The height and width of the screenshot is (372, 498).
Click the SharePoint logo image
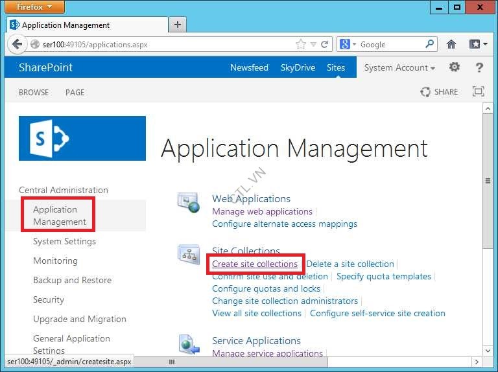click(x=82, y=138)
